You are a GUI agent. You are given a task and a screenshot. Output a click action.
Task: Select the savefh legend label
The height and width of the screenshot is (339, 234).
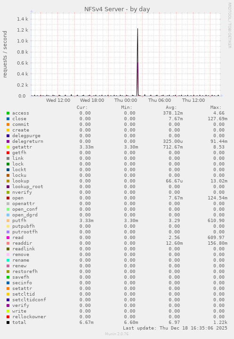21,277
